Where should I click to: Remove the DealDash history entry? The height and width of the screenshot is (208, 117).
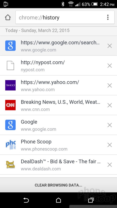pos(109,165)
